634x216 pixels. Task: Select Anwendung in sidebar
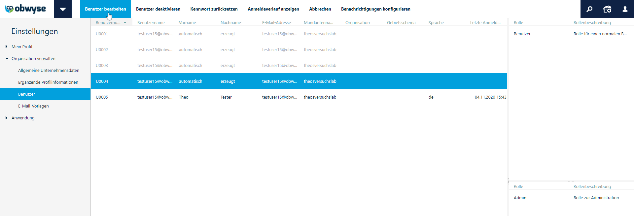coord(23,118)
